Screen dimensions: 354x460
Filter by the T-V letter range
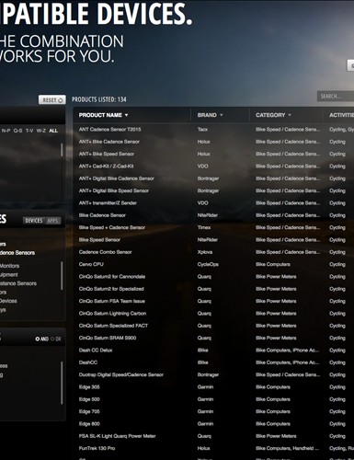[x=29, y=131]
